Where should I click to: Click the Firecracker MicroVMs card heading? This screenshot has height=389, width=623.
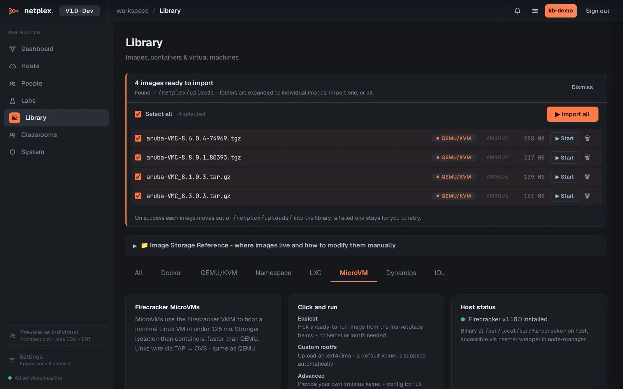167,307
